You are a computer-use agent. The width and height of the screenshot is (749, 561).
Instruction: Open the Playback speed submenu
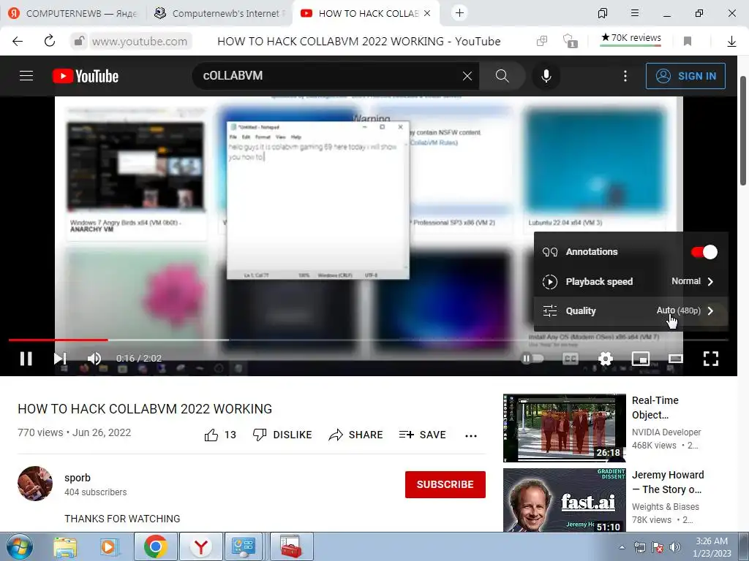click(x=631, y=281)
